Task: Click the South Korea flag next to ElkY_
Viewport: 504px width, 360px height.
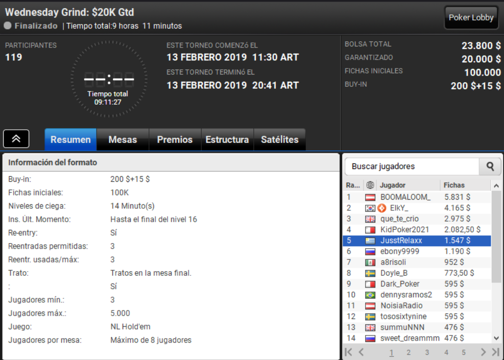Action: [370, 208]
